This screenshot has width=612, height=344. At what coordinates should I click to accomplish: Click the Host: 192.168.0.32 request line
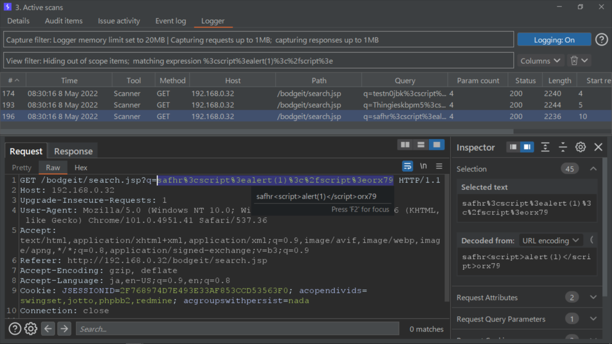67,190
